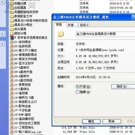
Task: Open the 齿轮模具 folder icon
Action: (x=12, y=8)
